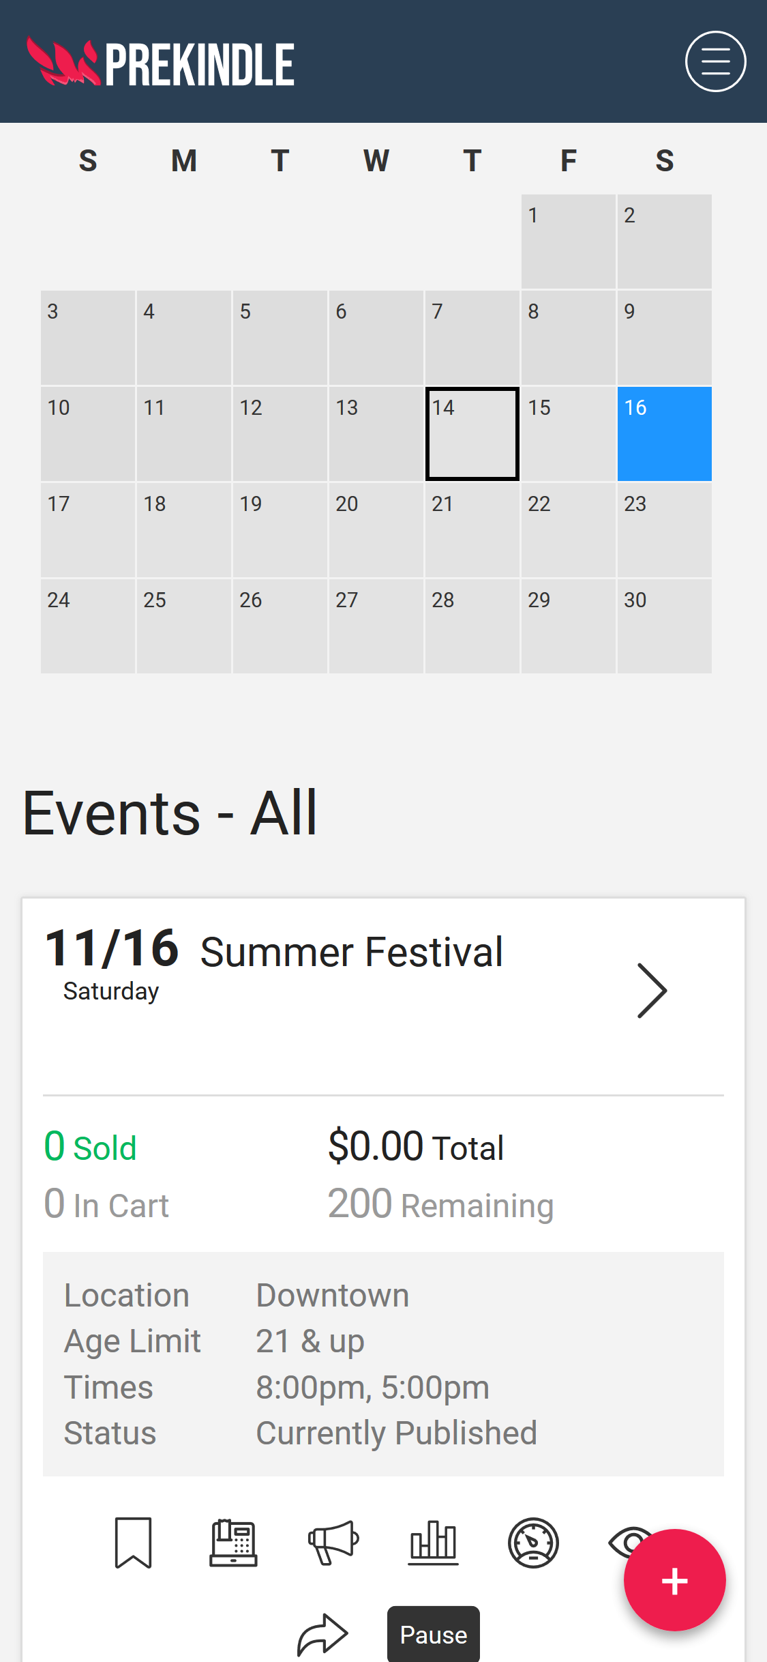
Task: Select the outlined date 14 on calendar
Action: coord(472,434)
